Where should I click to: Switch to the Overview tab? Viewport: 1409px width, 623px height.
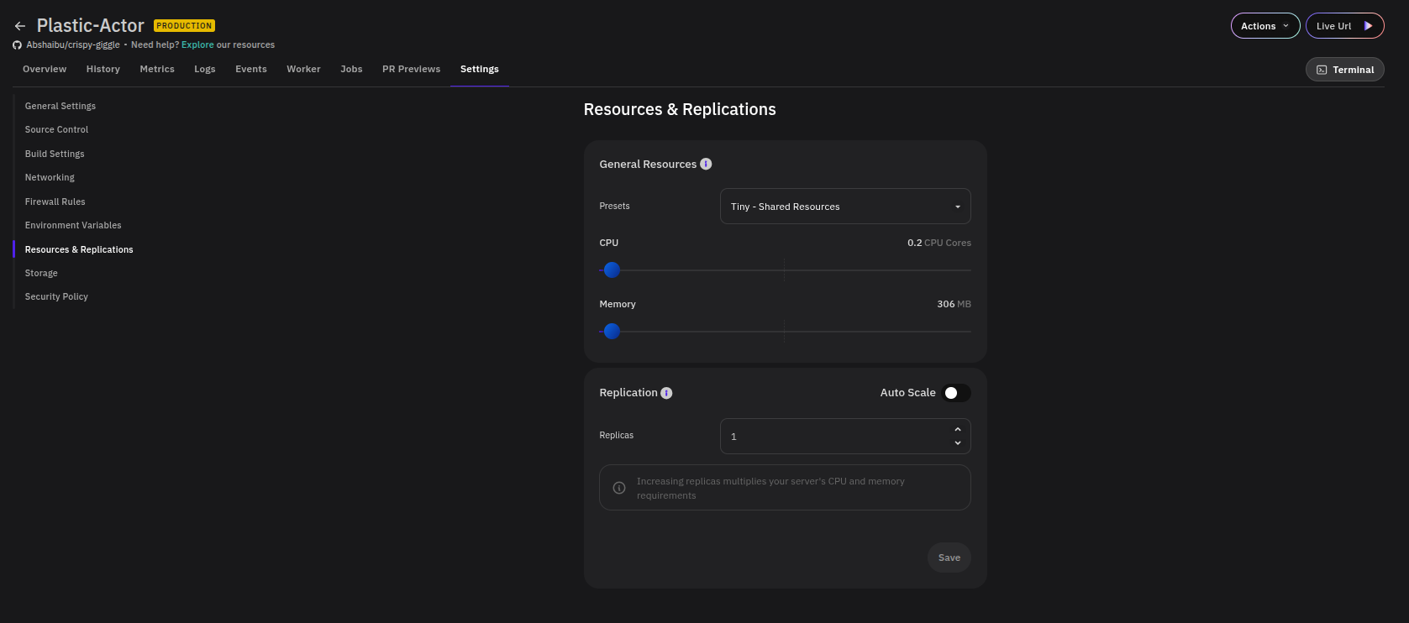(45, 69)
